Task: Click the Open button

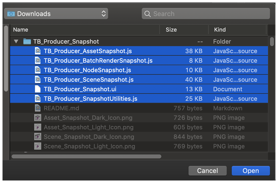Action: click(251, 171)
